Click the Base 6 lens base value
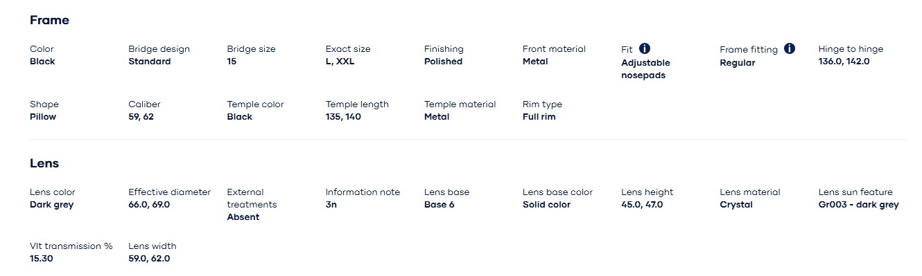This screenshot has height=276, width=922. pos(440,205)
